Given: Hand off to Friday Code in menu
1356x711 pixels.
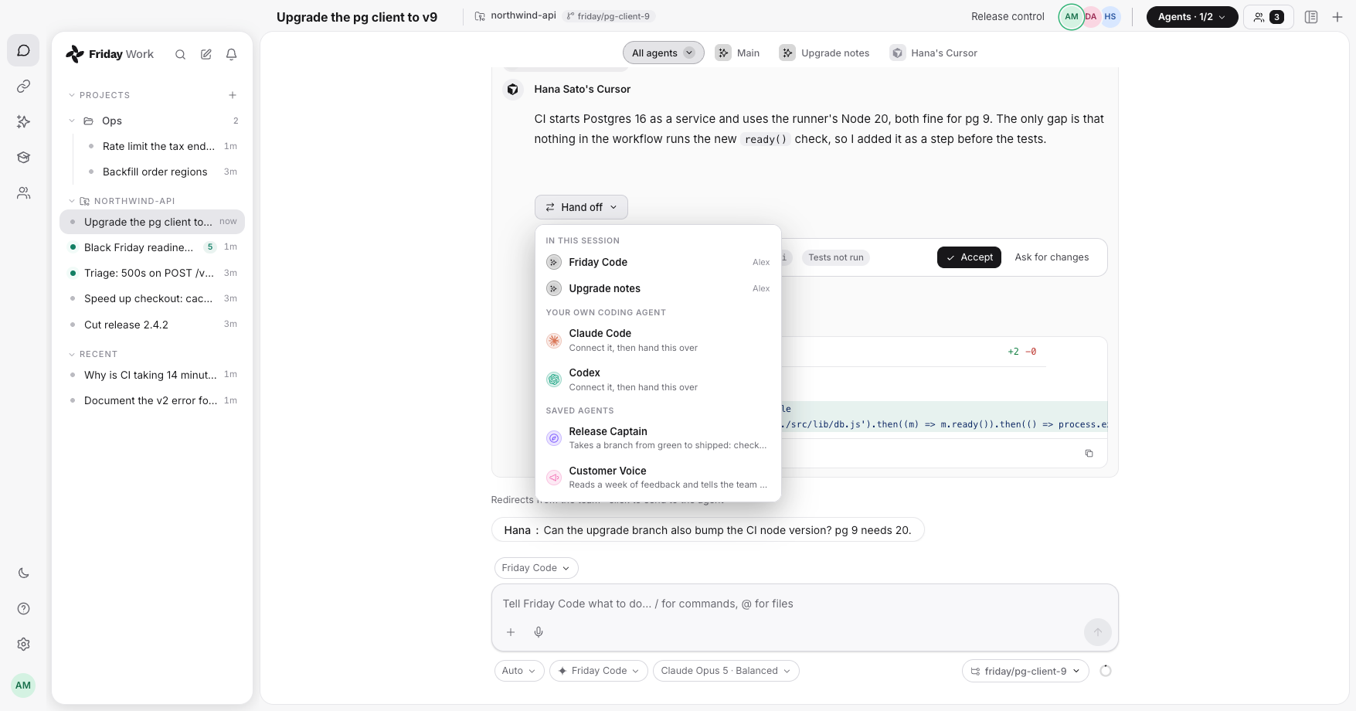Looking at the screenshot, I should click(658, 262).
